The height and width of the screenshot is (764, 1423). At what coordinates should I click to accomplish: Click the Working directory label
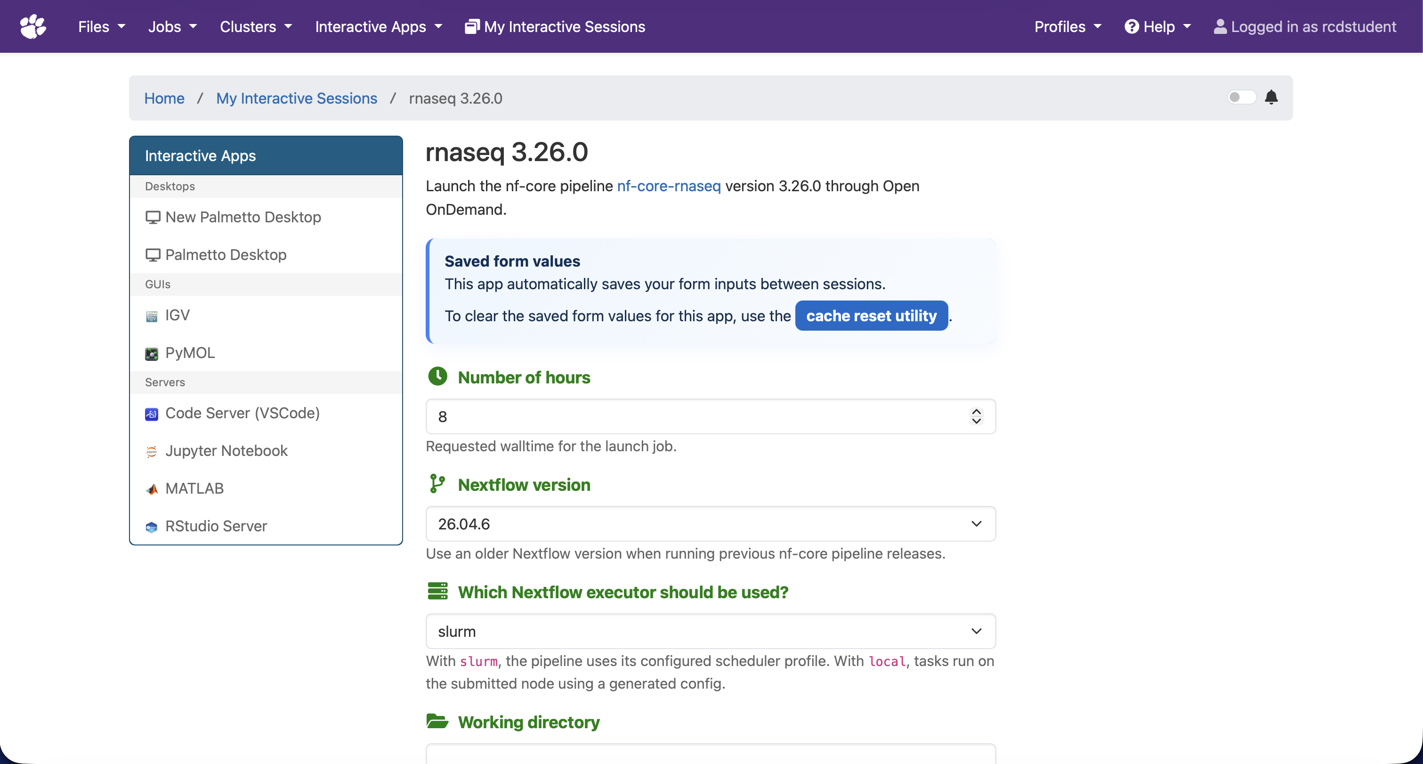coord(528,722)
